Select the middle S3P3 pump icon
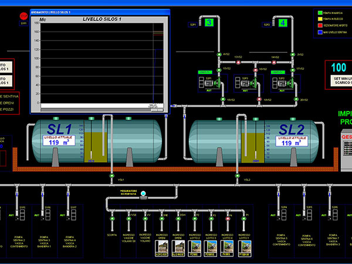 click(245, 84)
